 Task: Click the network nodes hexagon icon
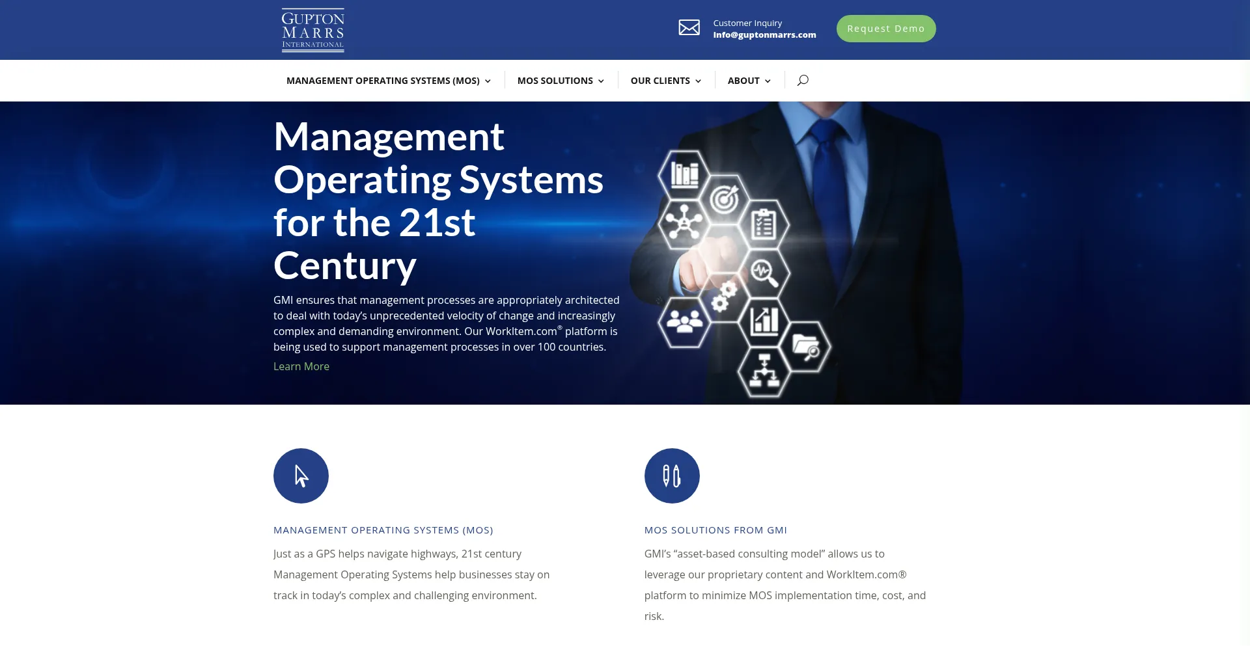[684, 223]
